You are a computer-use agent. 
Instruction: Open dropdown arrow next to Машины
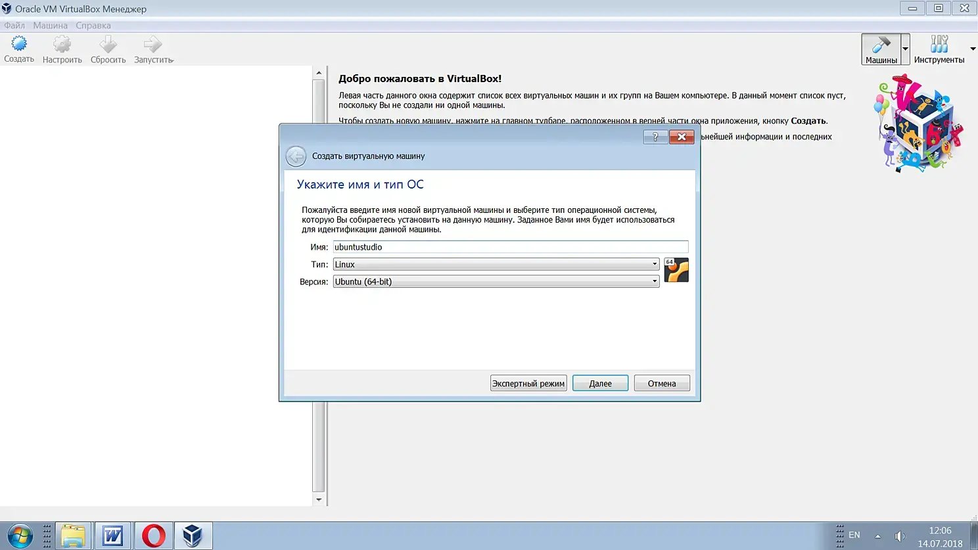tap(905, 49)
